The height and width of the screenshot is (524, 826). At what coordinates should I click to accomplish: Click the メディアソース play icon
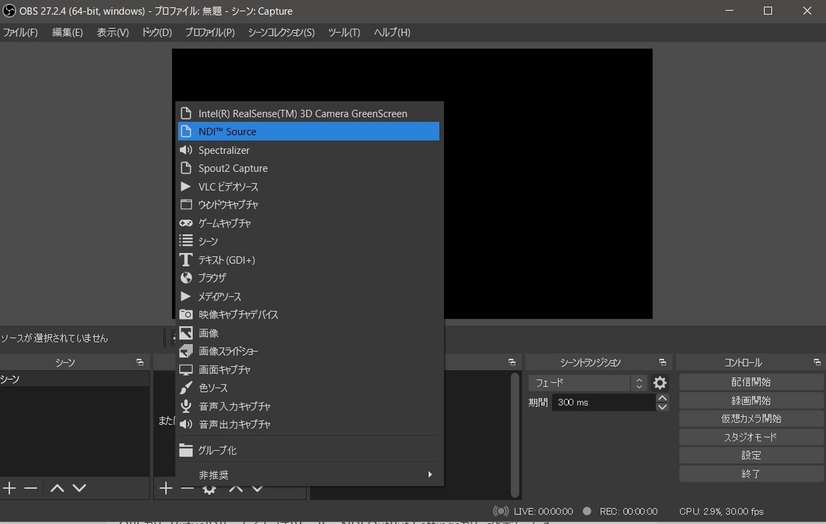(185, 296)
